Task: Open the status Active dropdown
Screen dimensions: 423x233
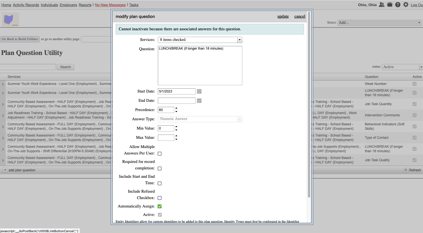Action: point(402,67)
